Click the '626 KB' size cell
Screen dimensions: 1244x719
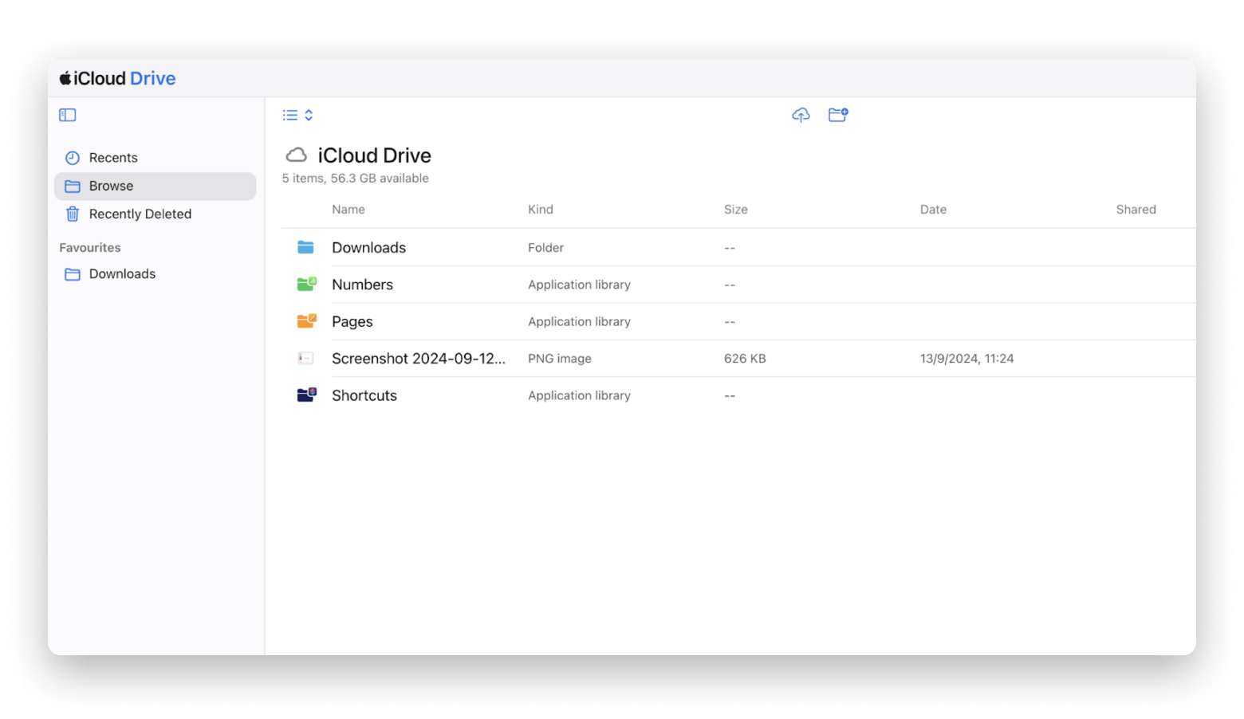[745, 359]
